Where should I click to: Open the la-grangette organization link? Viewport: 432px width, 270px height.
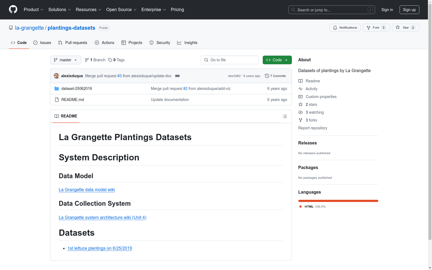pos(29,28)
